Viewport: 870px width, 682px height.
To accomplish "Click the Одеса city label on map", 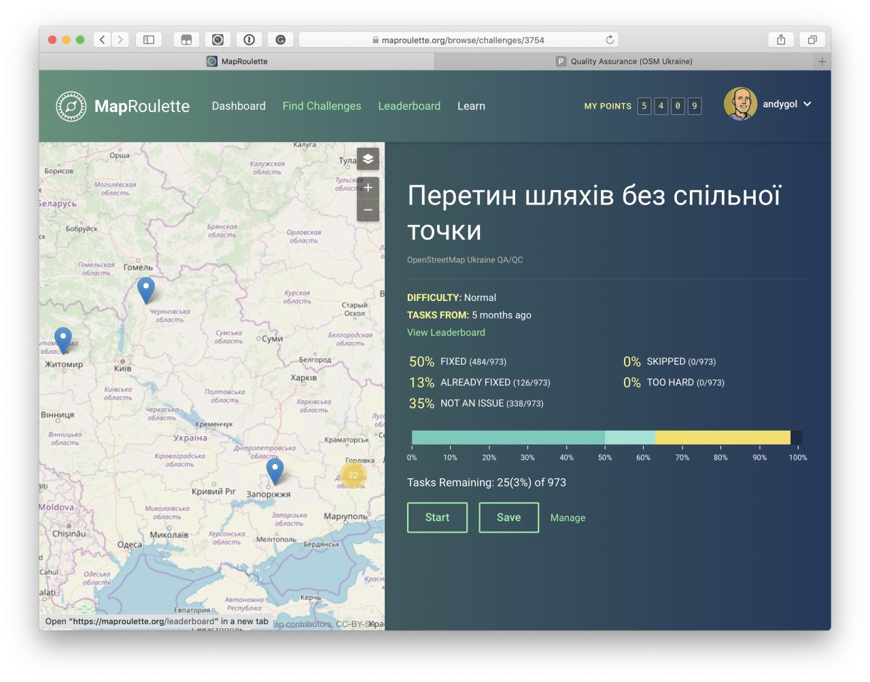I will [x=130, y=544].
